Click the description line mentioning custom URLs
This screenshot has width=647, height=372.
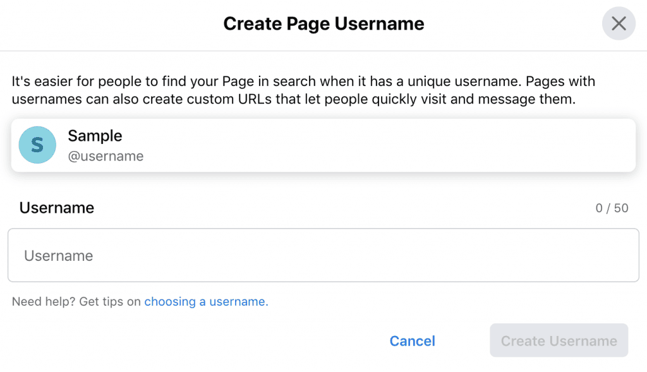point(293,99)
